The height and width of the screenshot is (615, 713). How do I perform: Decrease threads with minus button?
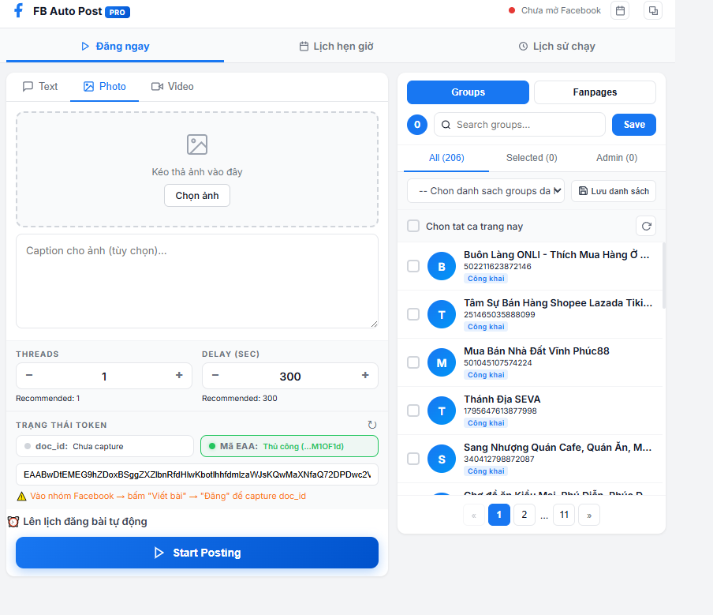pos(29,376)
